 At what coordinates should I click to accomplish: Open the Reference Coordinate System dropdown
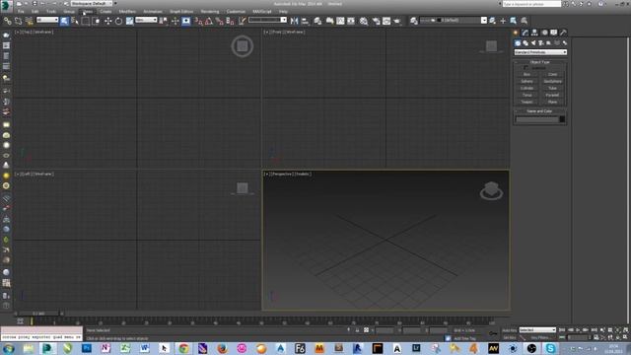click(146, 20)
